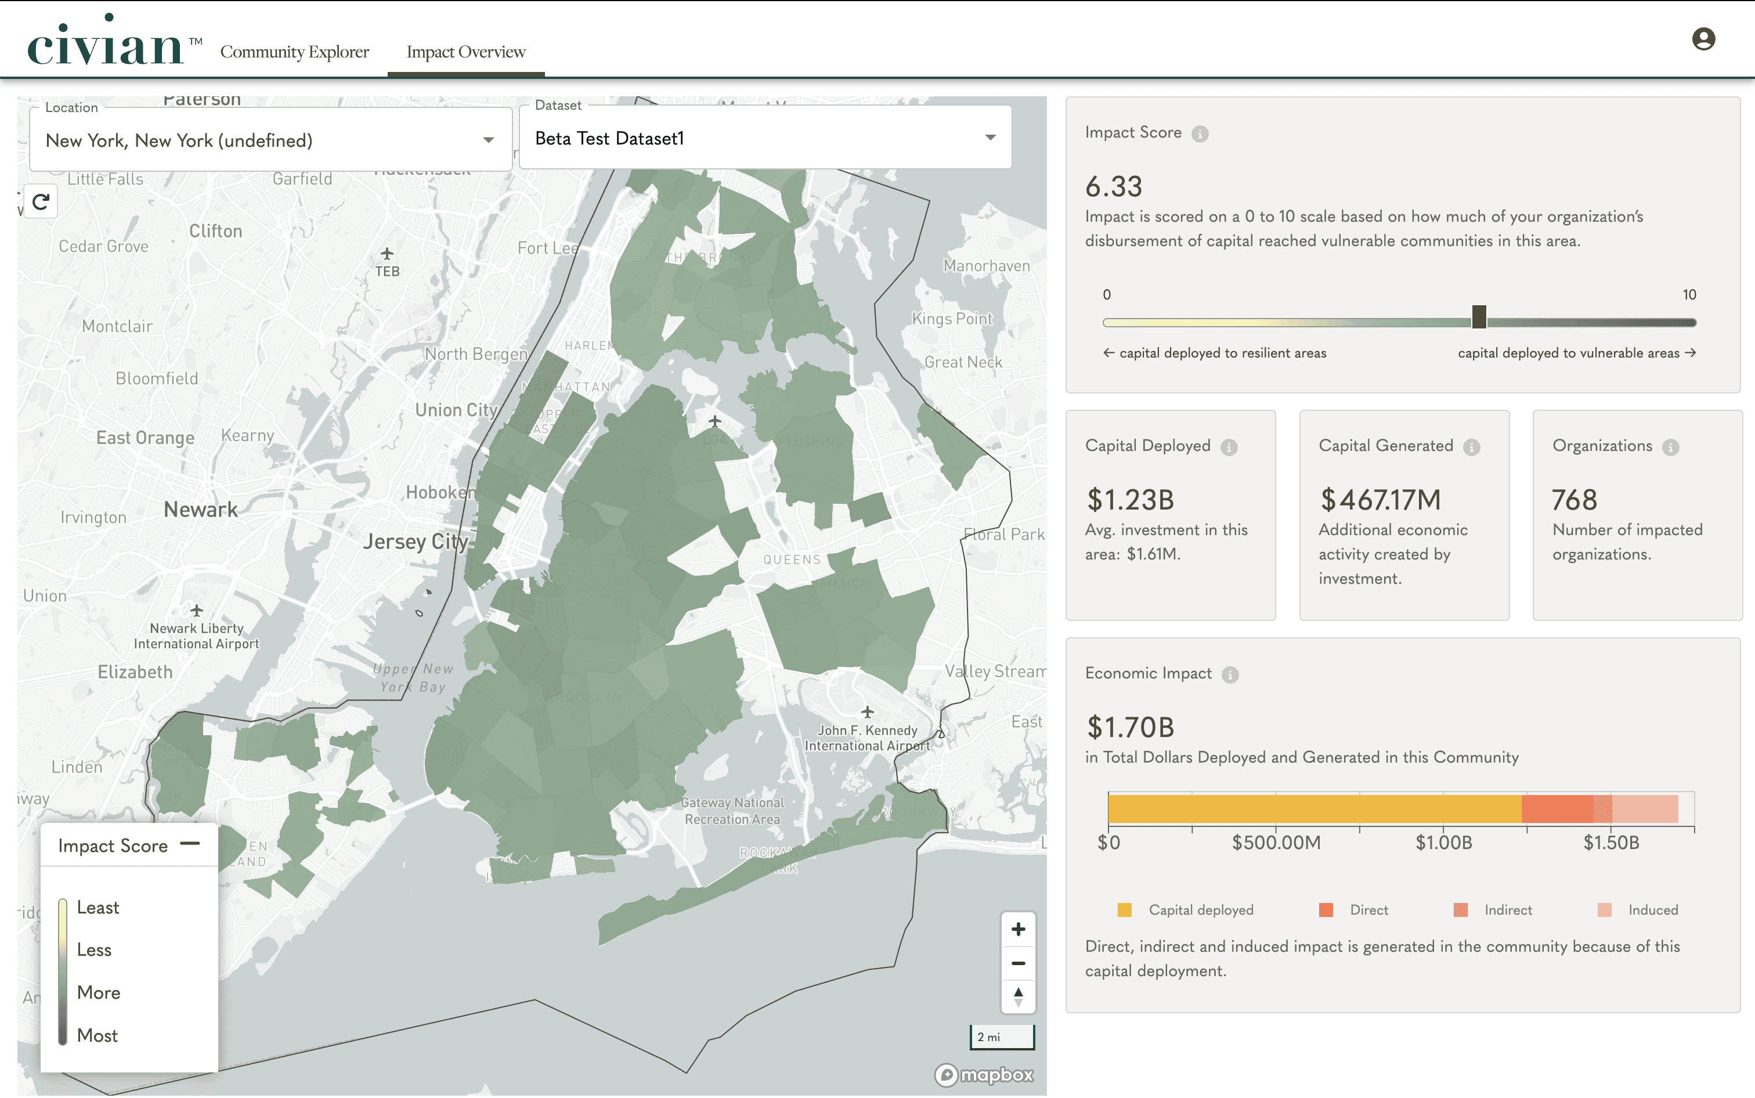Collapse the Impact Score legend
The height and width of the screenshot is (1098, 1755).
tap(190, 844)
